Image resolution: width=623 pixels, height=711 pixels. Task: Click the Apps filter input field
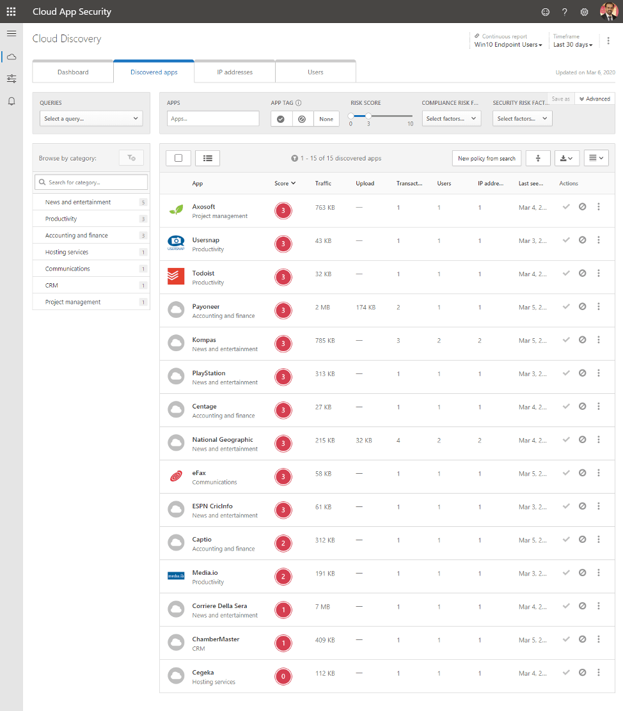[213, 119]
